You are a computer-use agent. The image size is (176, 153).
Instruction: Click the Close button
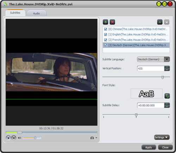165,147
